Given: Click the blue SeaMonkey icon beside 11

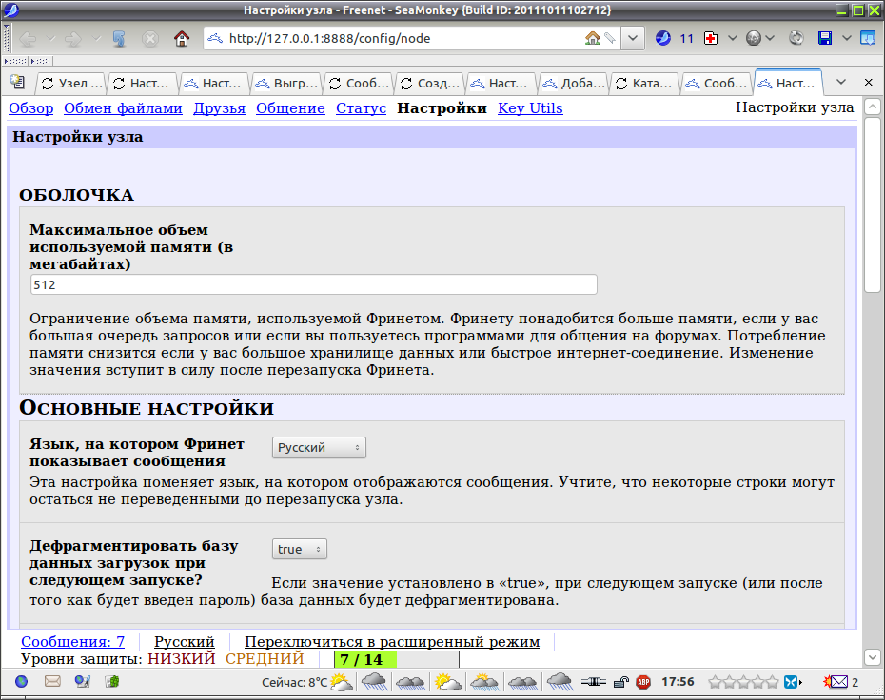Looking at the screenshot, I should (x=663, y=38).
